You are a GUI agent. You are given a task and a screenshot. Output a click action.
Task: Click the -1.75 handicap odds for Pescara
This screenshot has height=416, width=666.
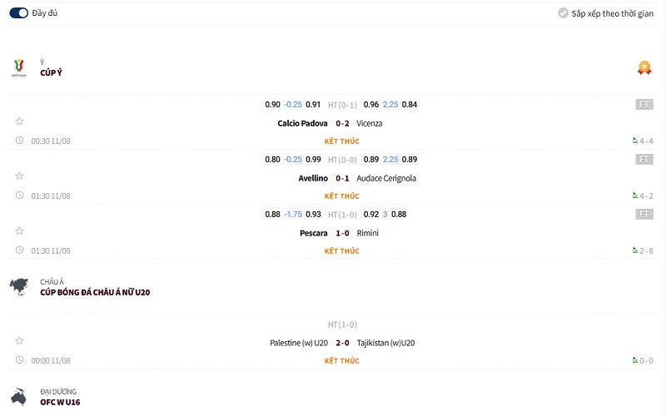292,215
